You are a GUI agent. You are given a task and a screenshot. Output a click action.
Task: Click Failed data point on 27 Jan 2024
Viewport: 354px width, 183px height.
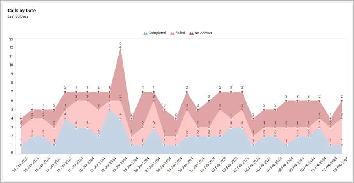click(154, 101)
